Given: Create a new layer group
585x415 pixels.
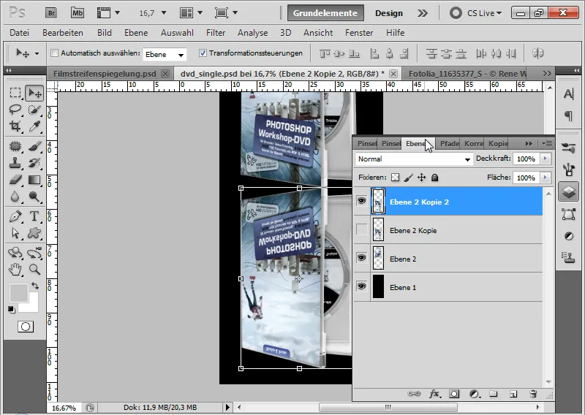Looking at the screenshot, I should [494, 394].
